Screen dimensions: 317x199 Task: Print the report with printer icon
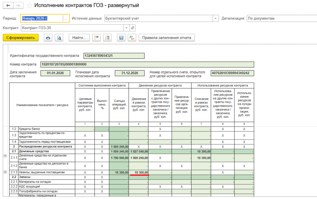(48, 38)
